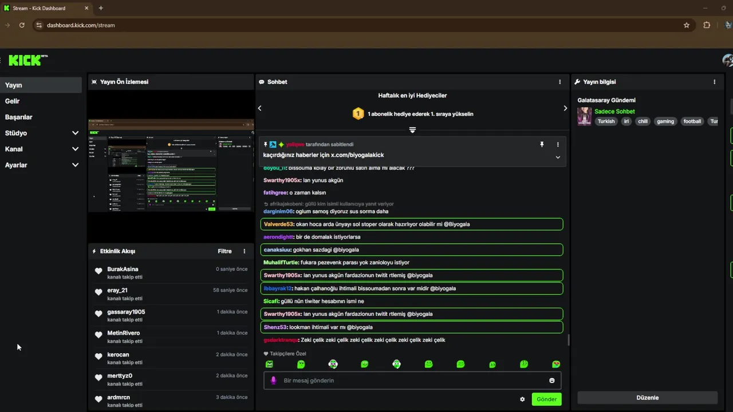This screenshot has height=412, width=733.
Task: Click the chat scrollbar thumb
Action: point(568,340)
